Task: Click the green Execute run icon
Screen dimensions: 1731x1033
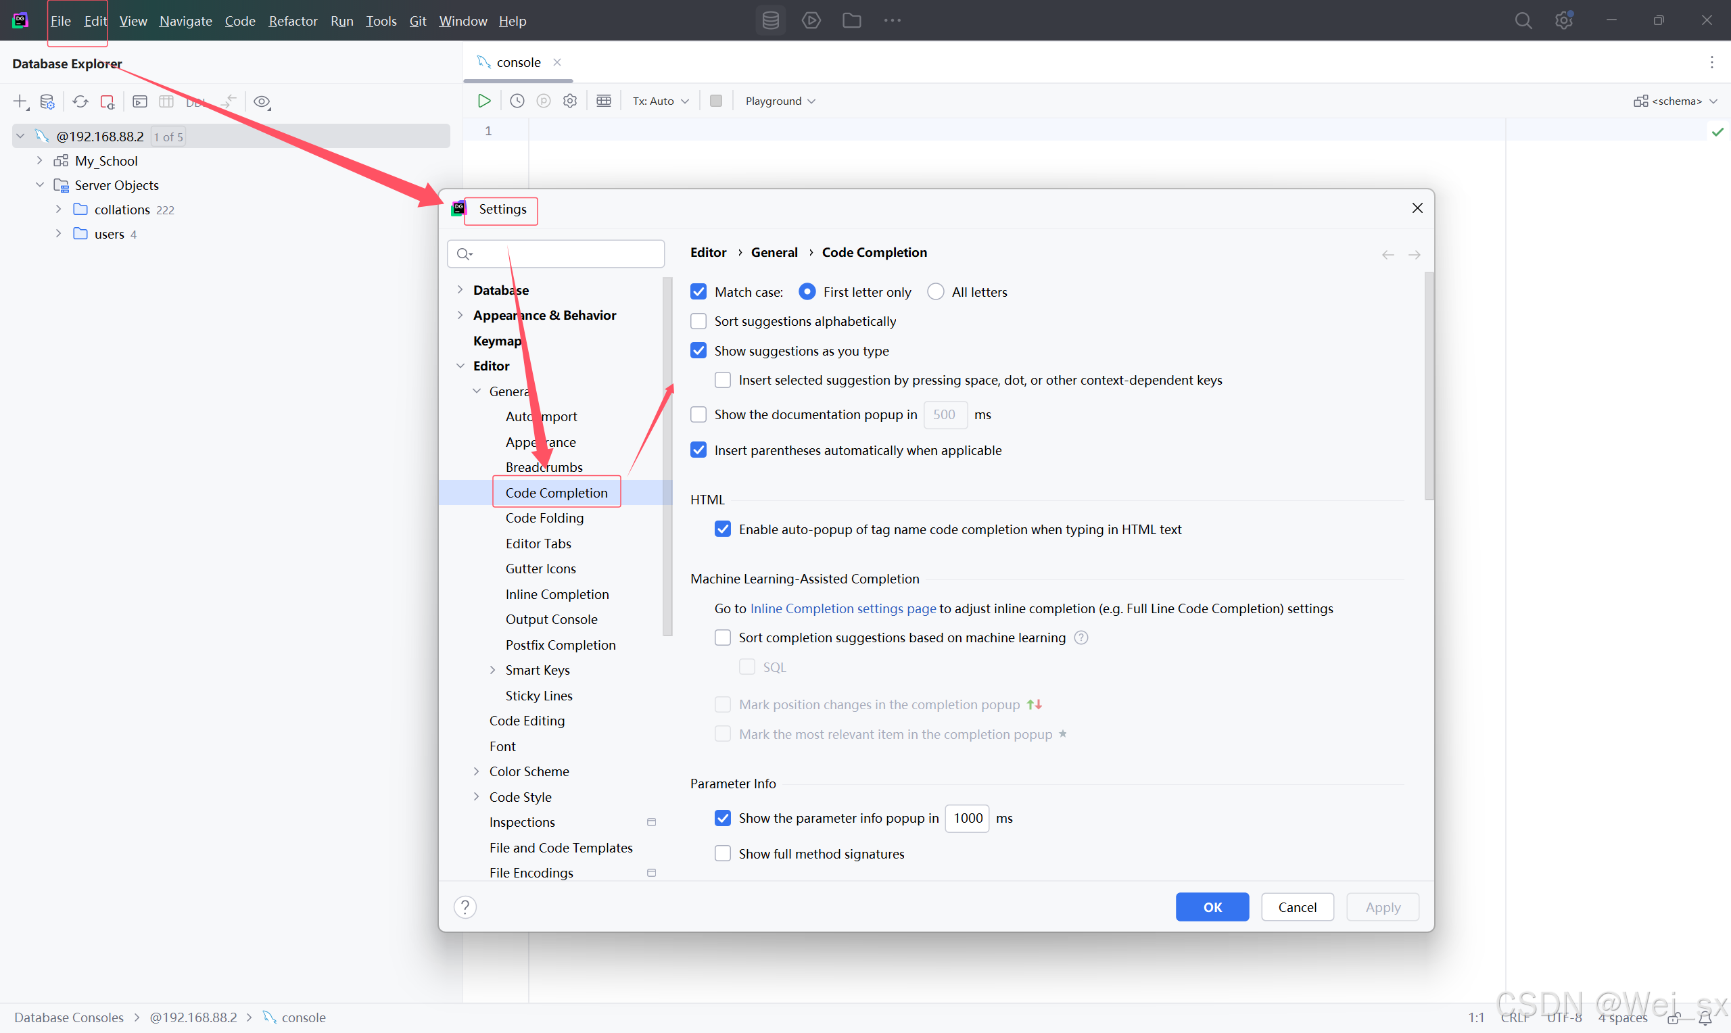Action: pos(483,101)
